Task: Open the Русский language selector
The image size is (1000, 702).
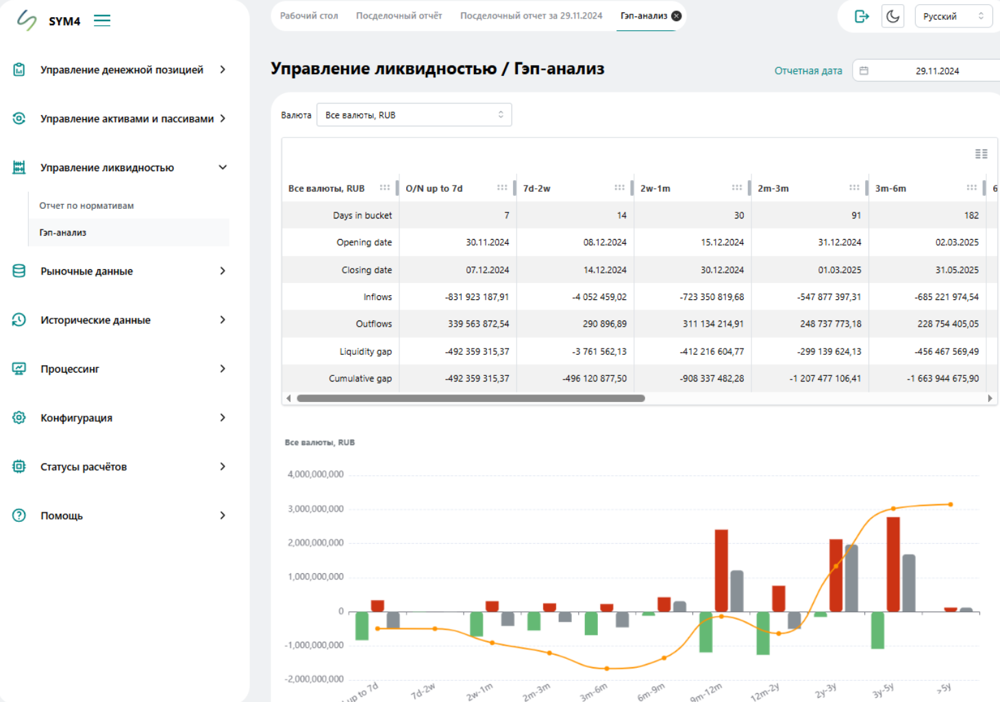Action: pyautogui.click(x=953, y=16)
